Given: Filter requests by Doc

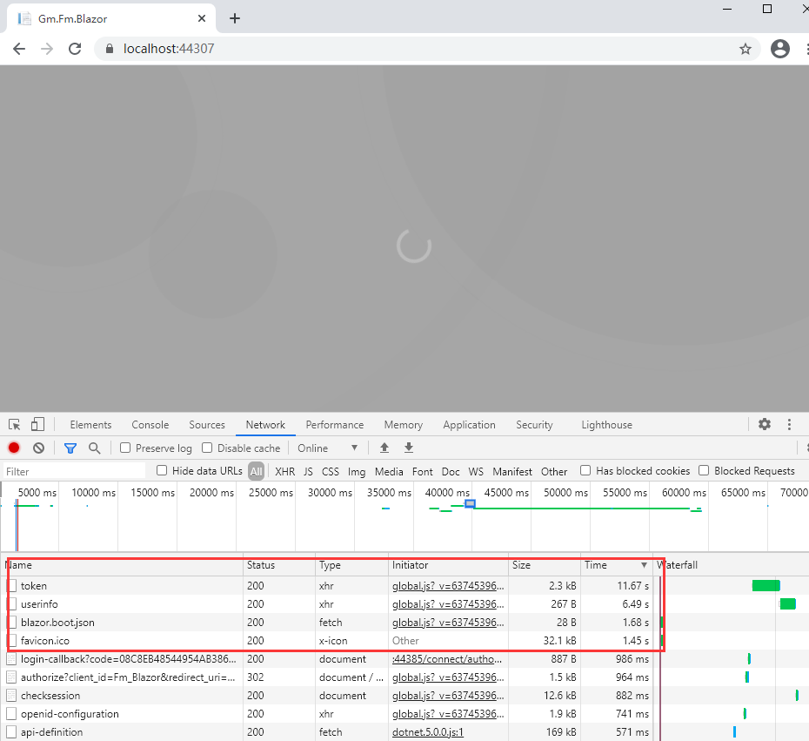Looking at the screenshot, I should click(x=451, y=471).
